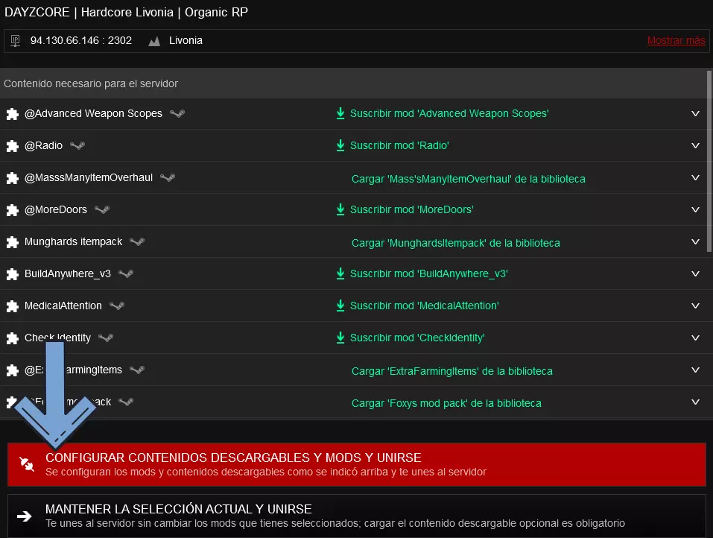Open Steam page icon for @Advanced Weapon Scopes
The width and height of the screenshot is (713, 538).
[177, 113]
